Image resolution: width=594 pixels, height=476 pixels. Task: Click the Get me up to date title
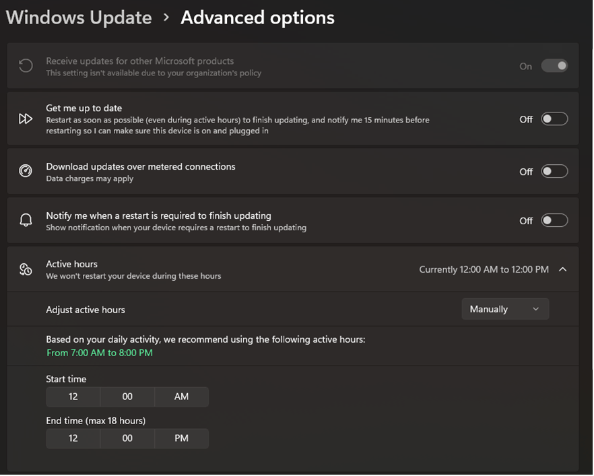tap(84, 108)
